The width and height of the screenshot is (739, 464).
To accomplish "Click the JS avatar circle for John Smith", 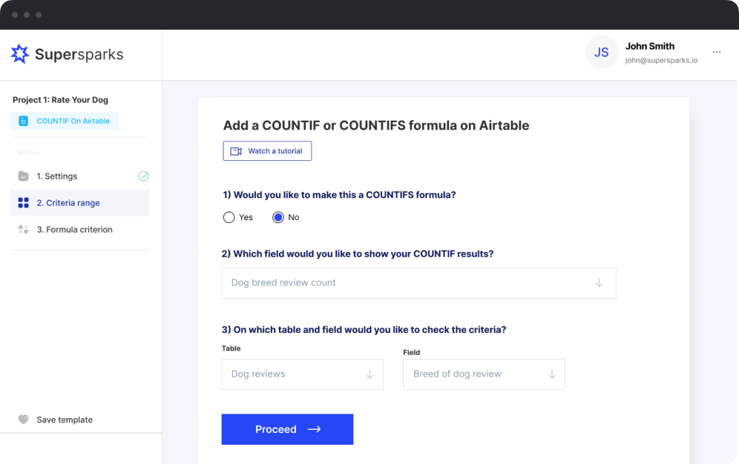I will tap(602, 52).
